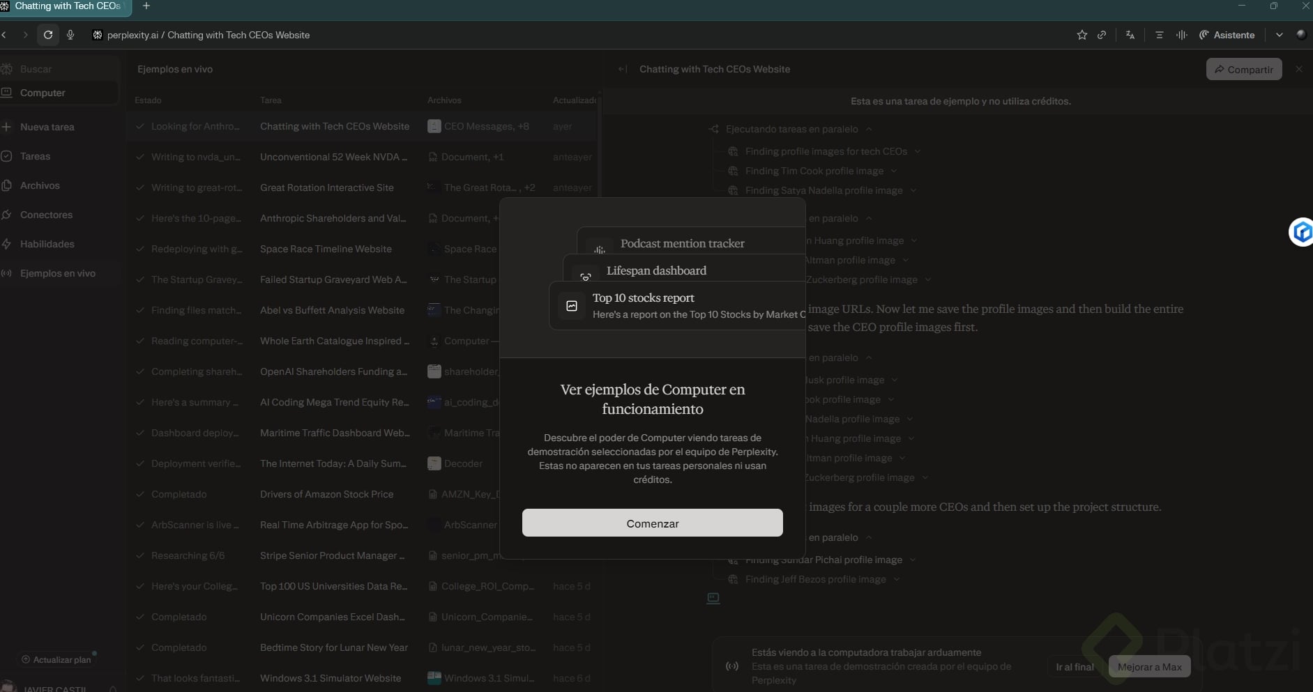The height and width of the screenshot is (692, 1313).
Task: Expand Finding profile images for tech CEOs
Action: click(918, 151)
